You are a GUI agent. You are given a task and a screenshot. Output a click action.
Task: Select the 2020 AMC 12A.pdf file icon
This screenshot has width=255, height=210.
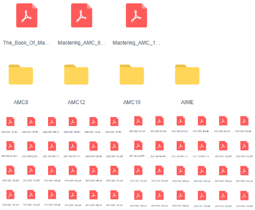(x=244, y=146)
